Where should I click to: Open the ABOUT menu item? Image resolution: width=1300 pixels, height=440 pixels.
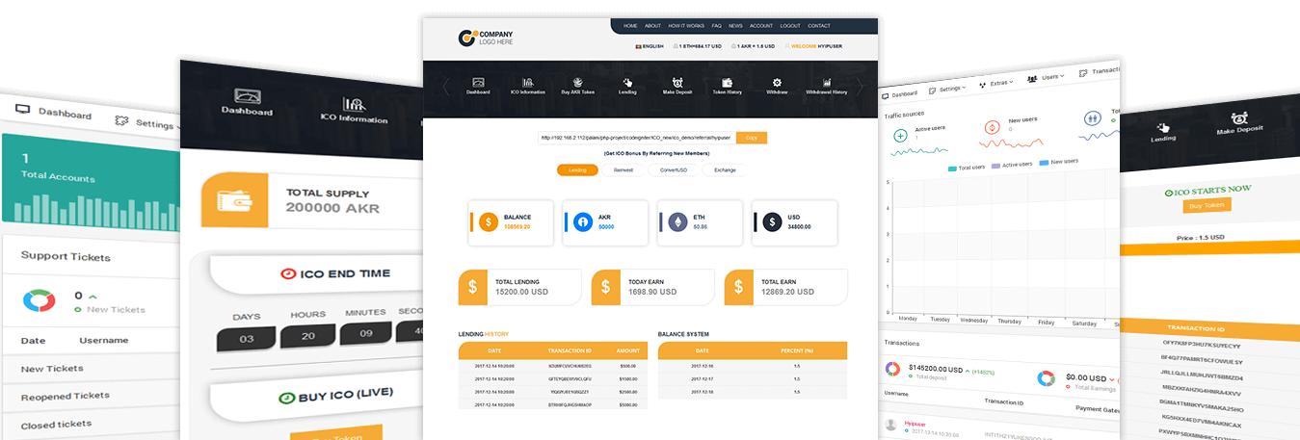pos(653,26)
